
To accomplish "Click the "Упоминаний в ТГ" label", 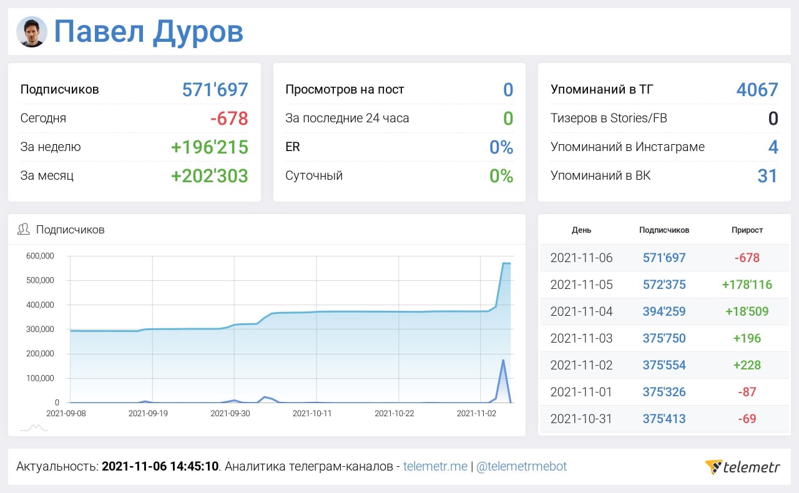I will pyautogui.click(x=600, y=89).
